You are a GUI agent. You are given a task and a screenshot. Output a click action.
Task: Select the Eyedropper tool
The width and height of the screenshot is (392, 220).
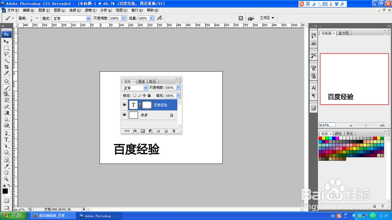pos(6,166)
